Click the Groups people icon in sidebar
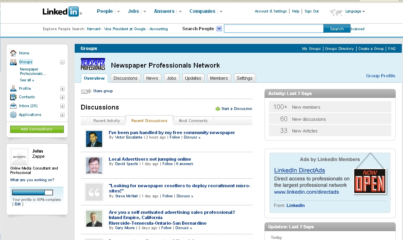The image size is (403, 240). click(x=13, y=62)
